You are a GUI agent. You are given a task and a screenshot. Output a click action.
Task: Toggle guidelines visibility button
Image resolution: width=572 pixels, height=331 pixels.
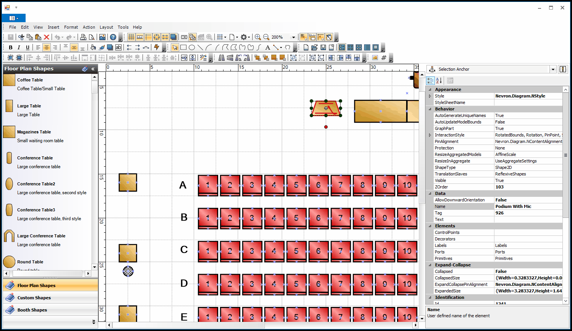pos(148,37)
